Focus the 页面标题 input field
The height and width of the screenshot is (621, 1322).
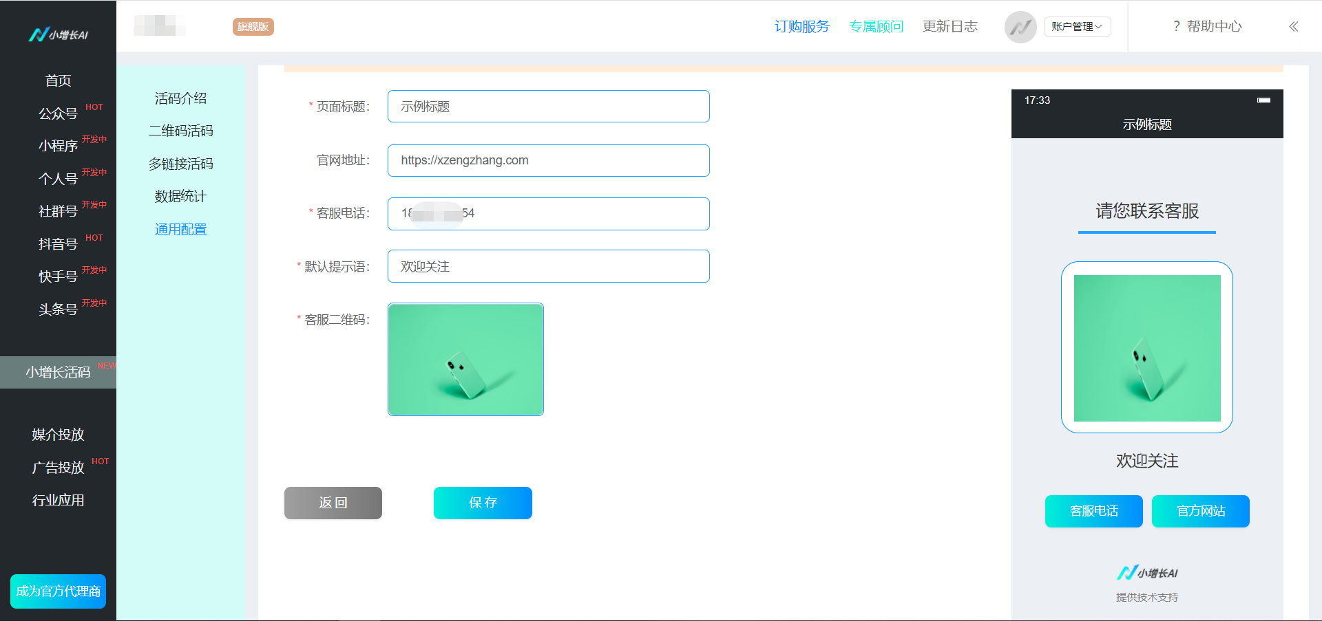click(549, 107)
